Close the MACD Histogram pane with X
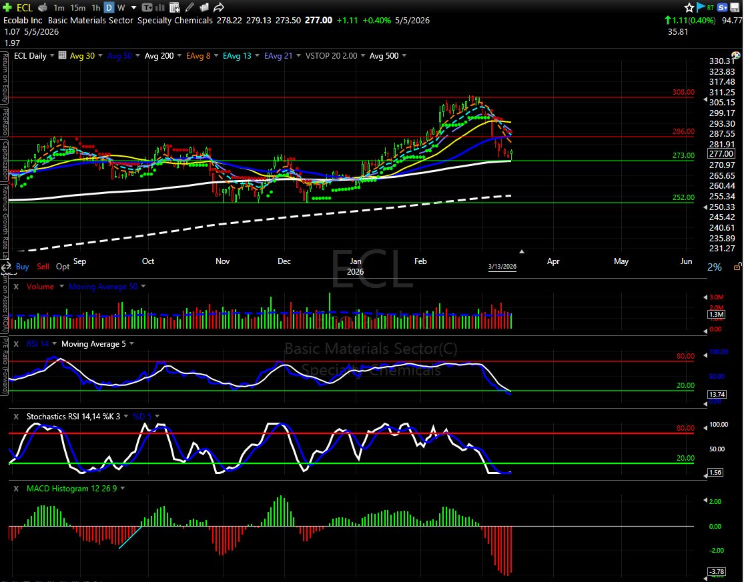 pyautogui.click(x=16, y=488)
